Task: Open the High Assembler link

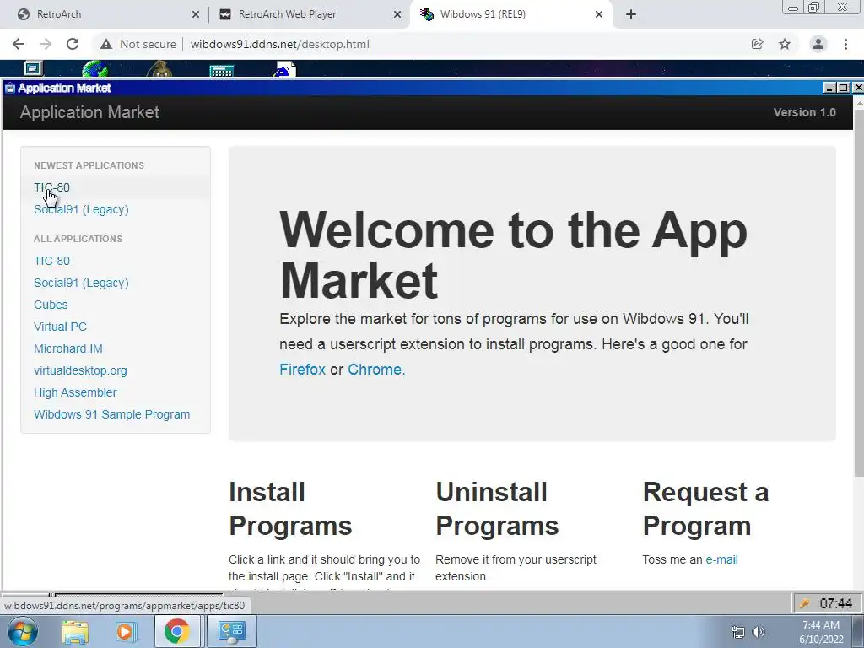Action: [75, 392]
